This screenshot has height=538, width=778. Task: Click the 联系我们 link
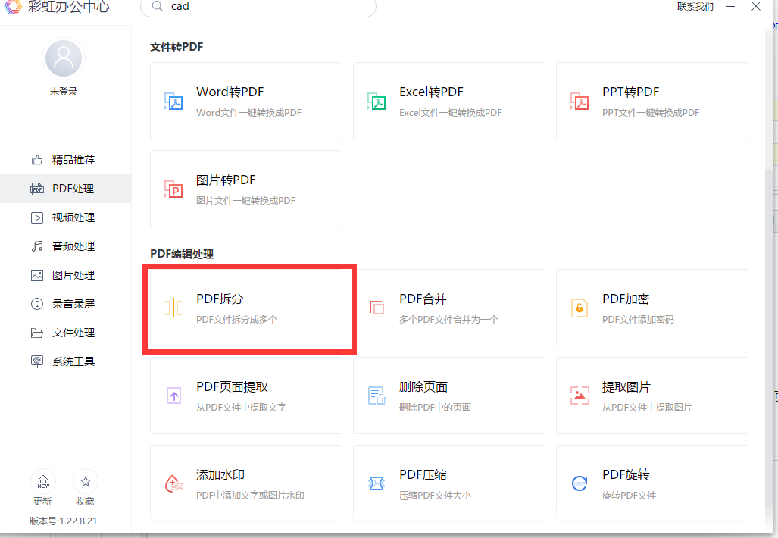tap(695, 7)
